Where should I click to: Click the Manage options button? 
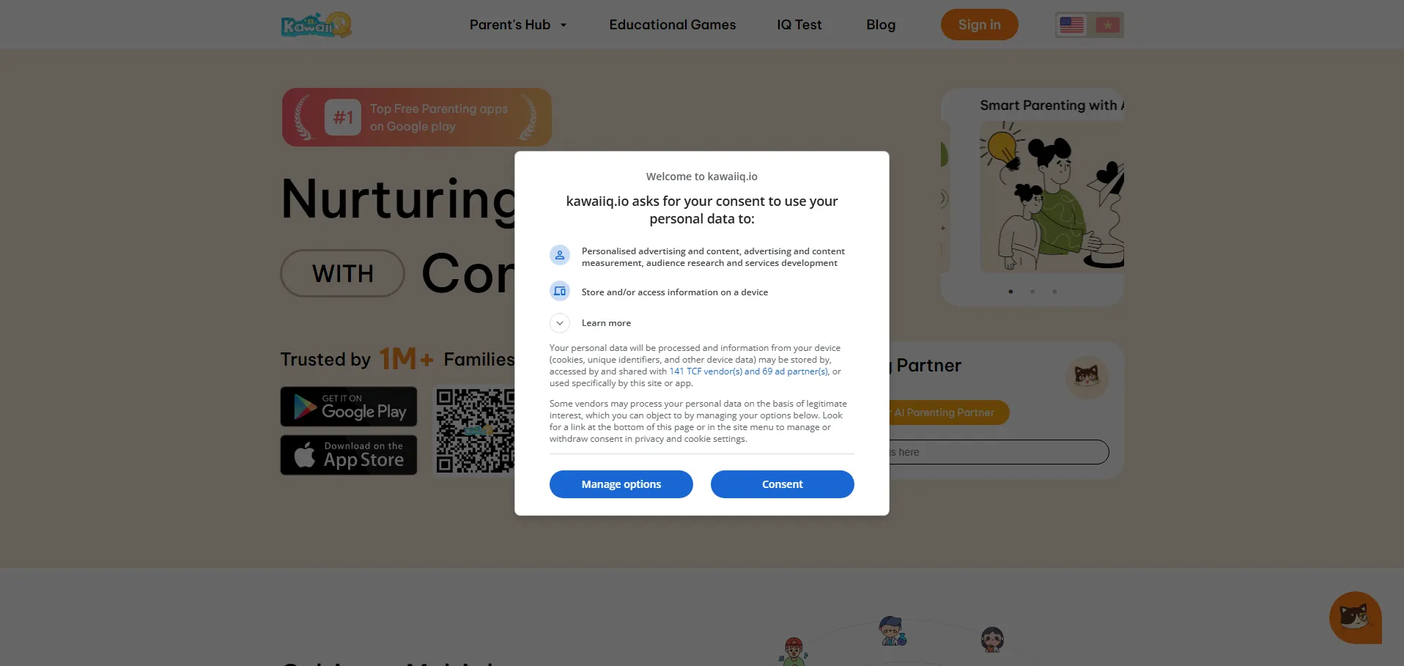(x=621, y=484)
